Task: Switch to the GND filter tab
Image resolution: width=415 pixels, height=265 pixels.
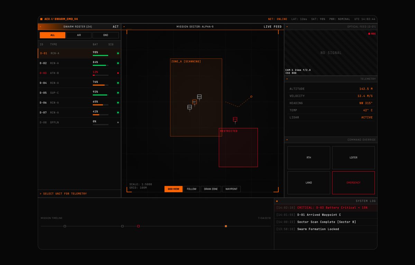Action: coord(105,35)
